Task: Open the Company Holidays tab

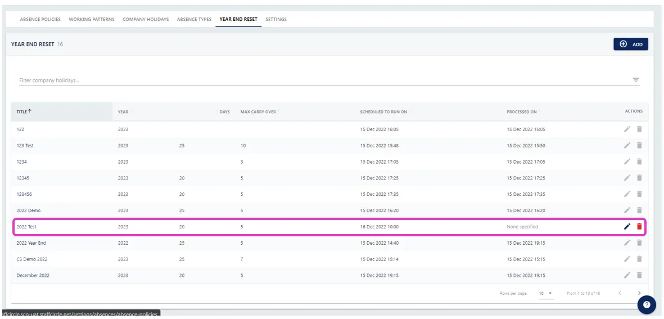Action: (x=146, y=19)
